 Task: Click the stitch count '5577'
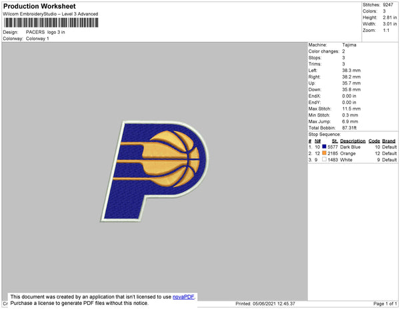click(333, 147)
